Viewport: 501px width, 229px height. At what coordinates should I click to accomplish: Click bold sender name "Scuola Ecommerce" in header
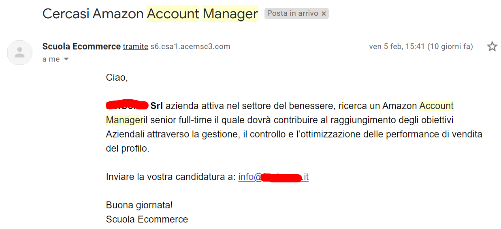(81, 46)
